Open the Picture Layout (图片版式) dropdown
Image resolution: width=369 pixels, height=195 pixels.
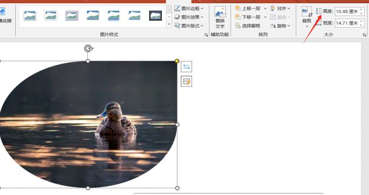[189, 26]
